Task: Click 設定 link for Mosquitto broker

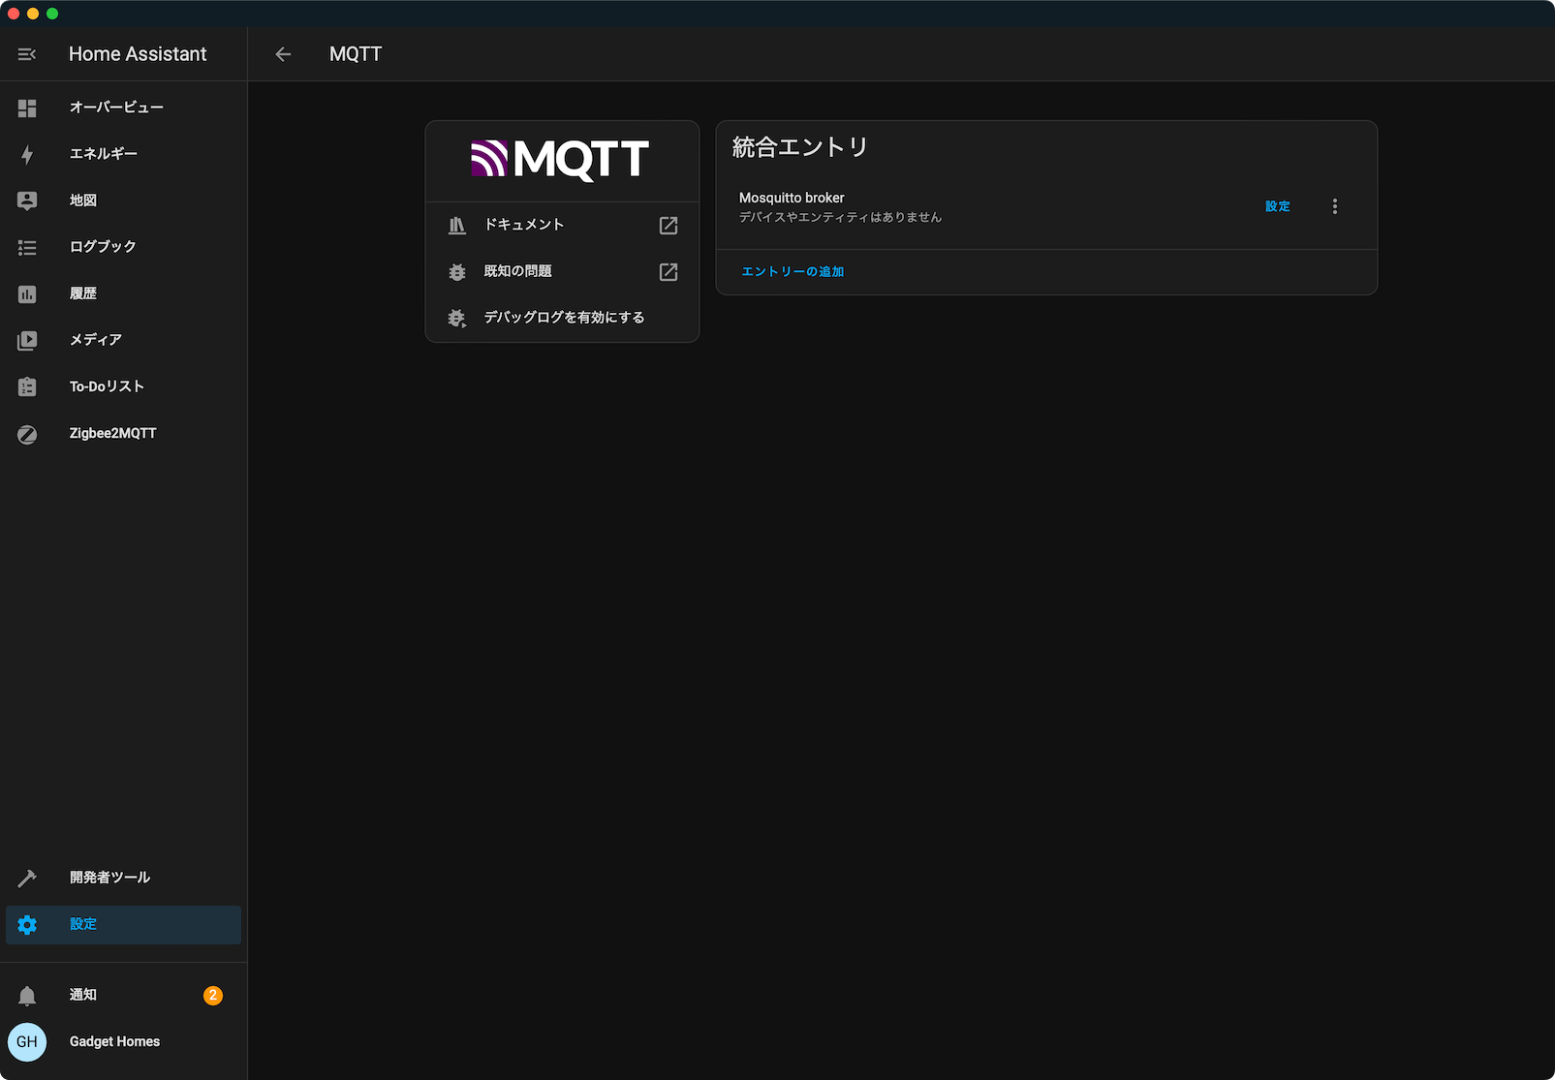Action: [x=1277, y=206]
